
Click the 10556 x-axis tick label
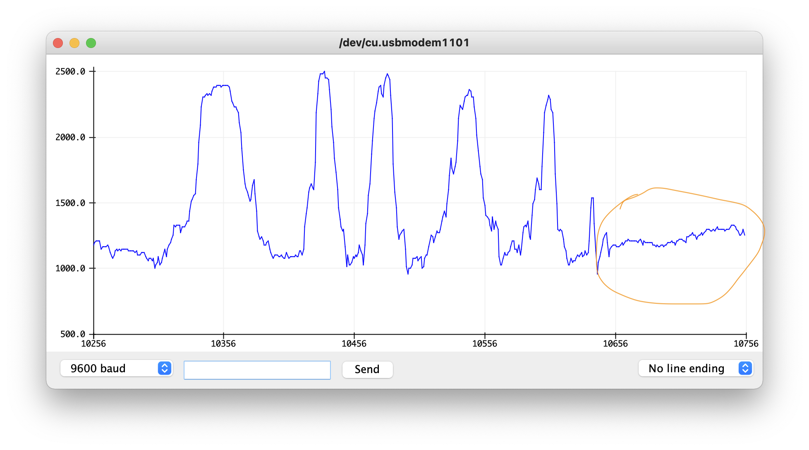485,343
